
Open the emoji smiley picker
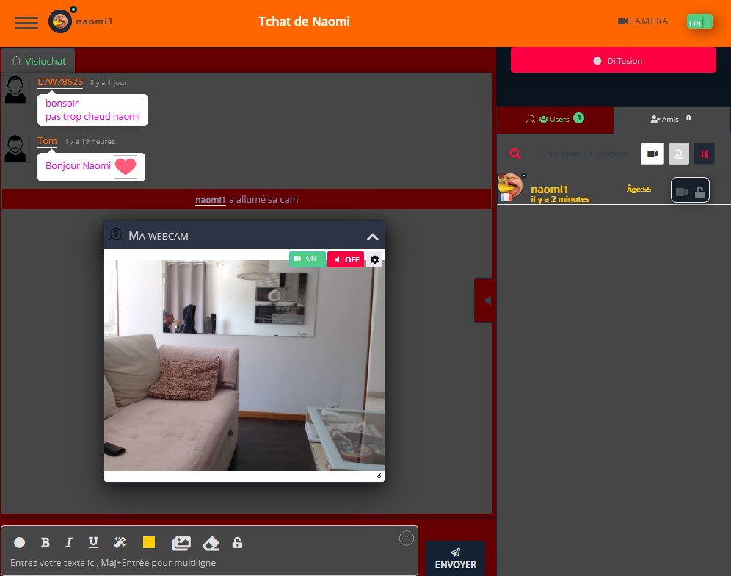coord(407,539)
